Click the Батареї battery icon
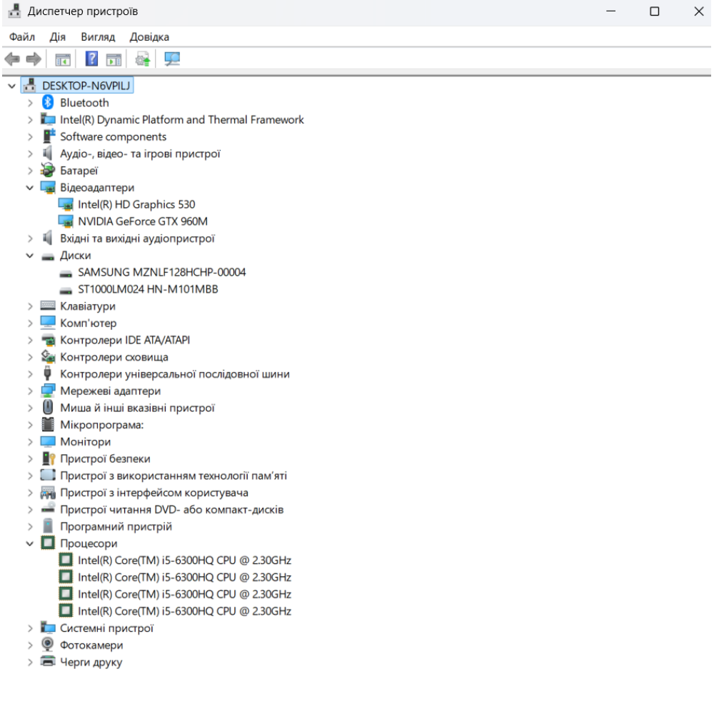Image resolution: width=714 pixels, height=714 pixels. 48,171
